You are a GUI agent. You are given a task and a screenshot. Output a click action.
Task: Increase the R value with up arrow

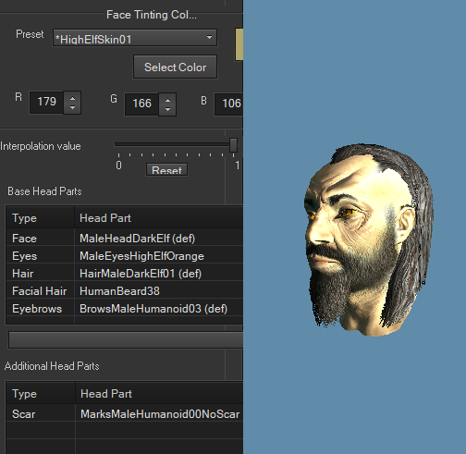click(72, 98)
